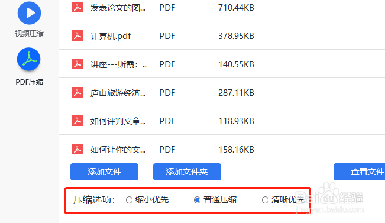Click the 视频压缩 label
This screenshot has width=385, height=223.
29,33
